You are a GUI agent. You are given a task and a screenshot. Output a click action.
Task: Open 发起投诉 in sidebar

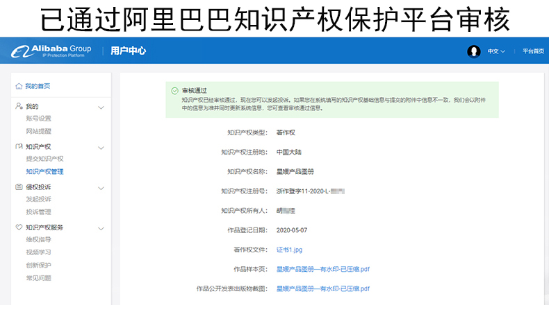pos(38,199)
